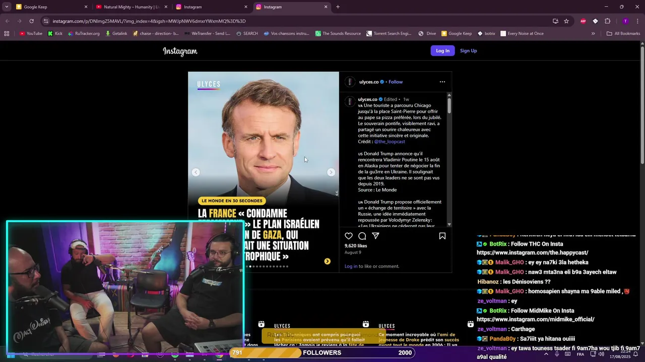Image resolution: width=645 pixels, height=362 pixels.
Task: Click 'Log in' to like or comment
Action: pos(351,266)
